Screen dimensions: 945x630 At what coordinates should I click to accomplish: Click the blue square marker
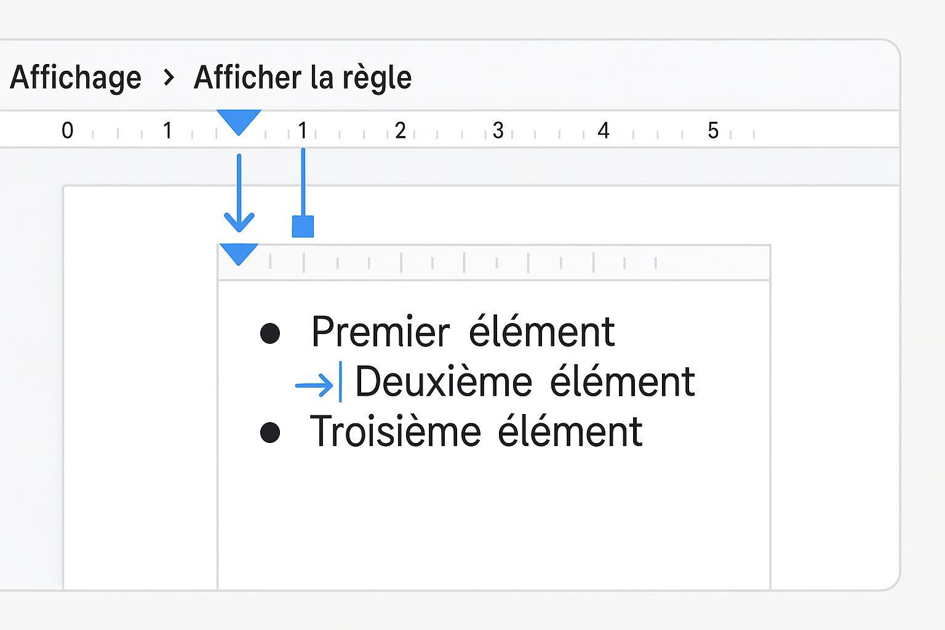click(x=303, y=226)
